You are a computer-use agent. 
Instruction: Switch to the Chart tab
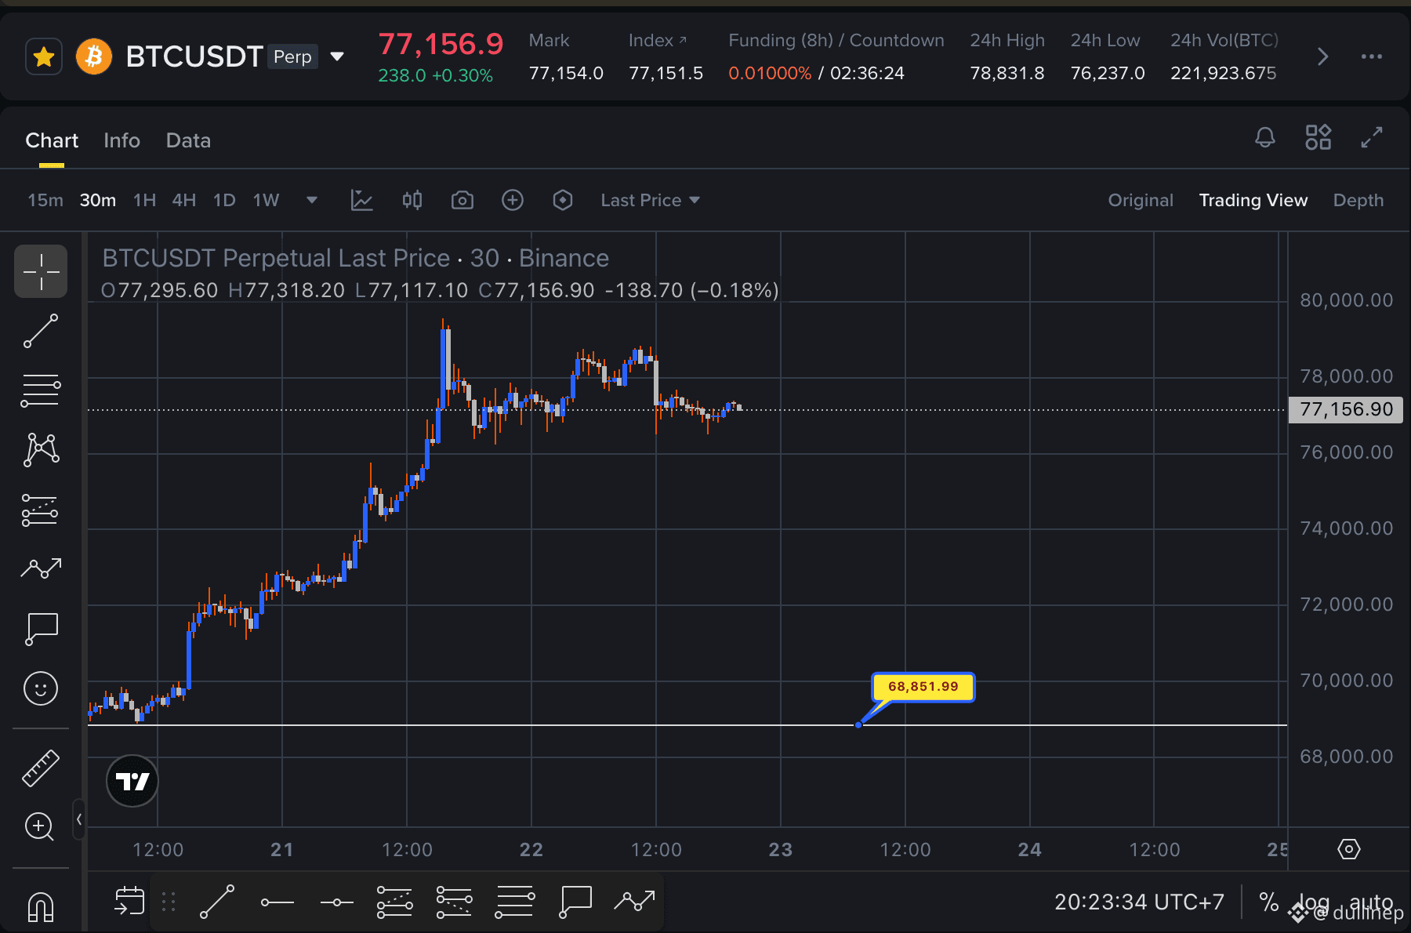[52, 140]
